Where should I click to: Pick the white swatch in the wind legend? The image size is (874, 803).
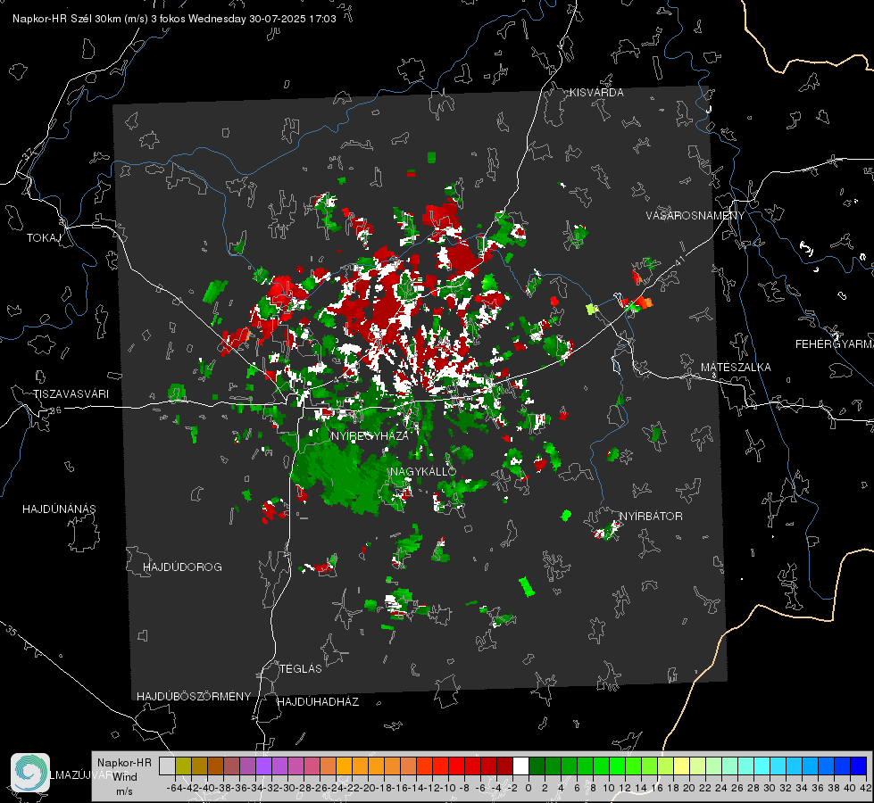520,766
